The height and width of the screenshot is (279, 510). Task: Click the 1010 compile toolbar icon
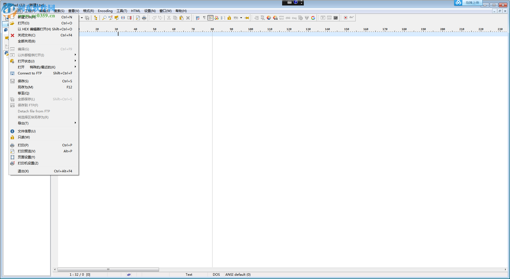[x=329, y=18]
